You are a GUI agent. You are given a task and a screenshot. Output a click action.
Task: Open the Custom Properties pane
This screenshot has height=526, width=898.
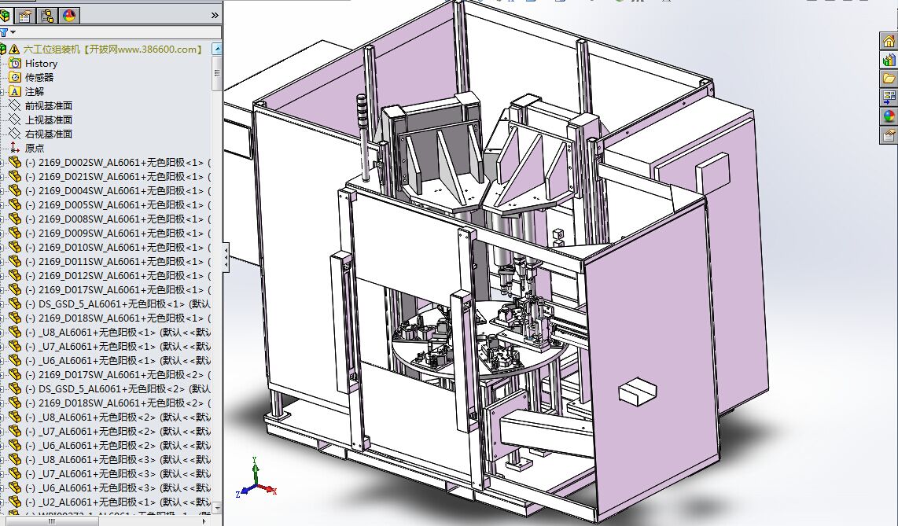click(889, 134)
